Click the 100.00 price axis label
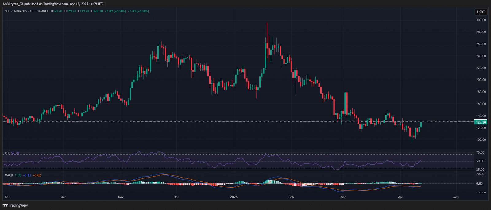 (481, 140)
